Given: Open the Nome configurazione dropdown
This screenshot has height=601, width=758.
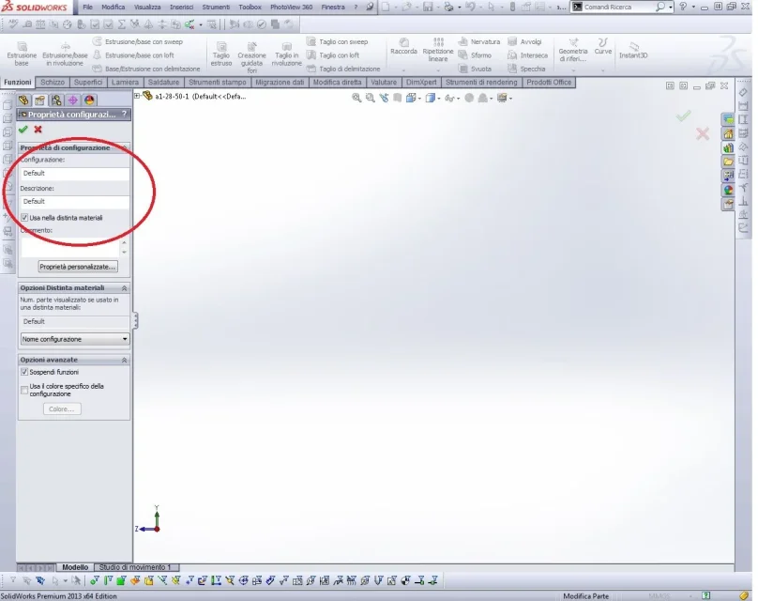Looking at the screenshot, I should click(x=75, y=339).
